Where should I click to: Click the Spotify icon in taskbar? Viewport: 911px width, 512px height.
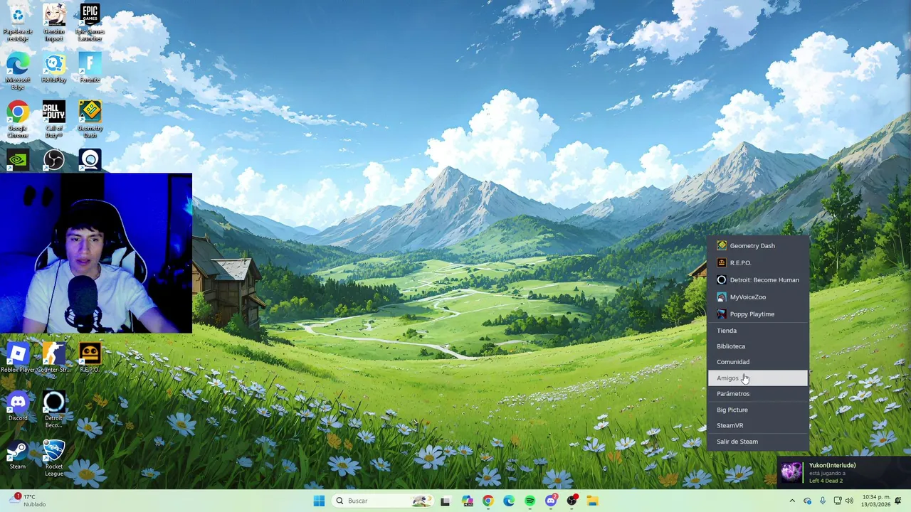[530, 501]
